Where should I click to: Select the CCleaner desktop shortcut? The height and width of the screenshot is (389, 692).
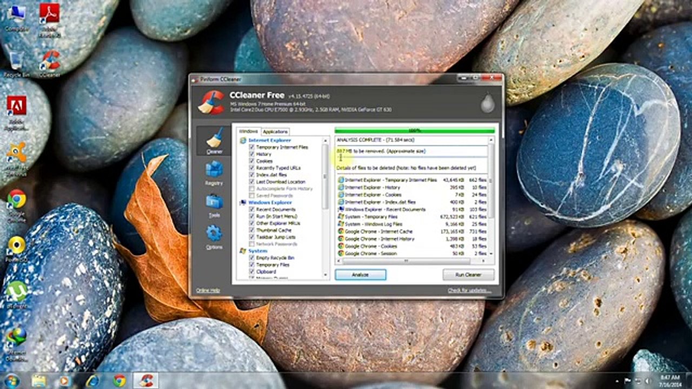(x=50, y=64)
